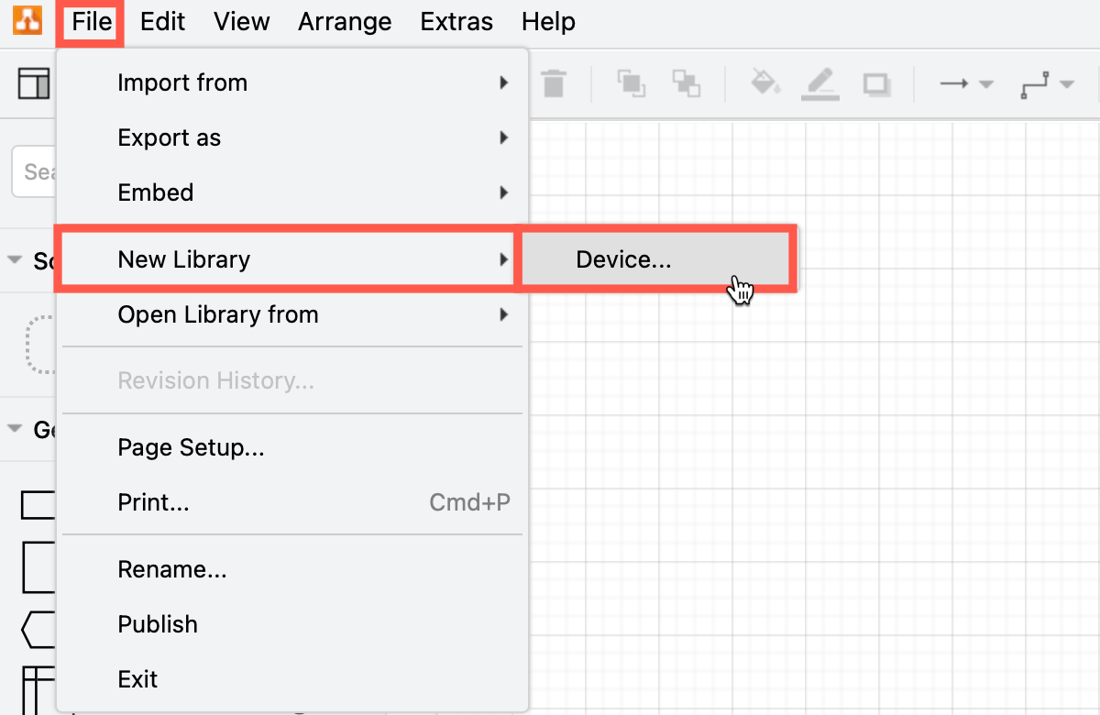1100x715 pixels.
Task: Choose Page Setup from the File menu
Action: tap(191, 447)
